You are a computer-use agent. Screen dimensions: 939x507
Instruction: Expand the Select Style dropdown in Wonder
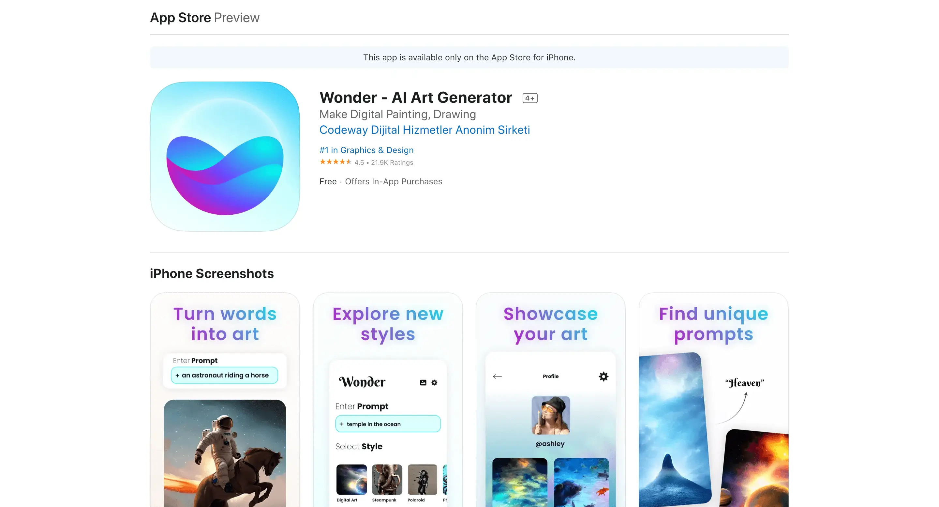point(359,446)
